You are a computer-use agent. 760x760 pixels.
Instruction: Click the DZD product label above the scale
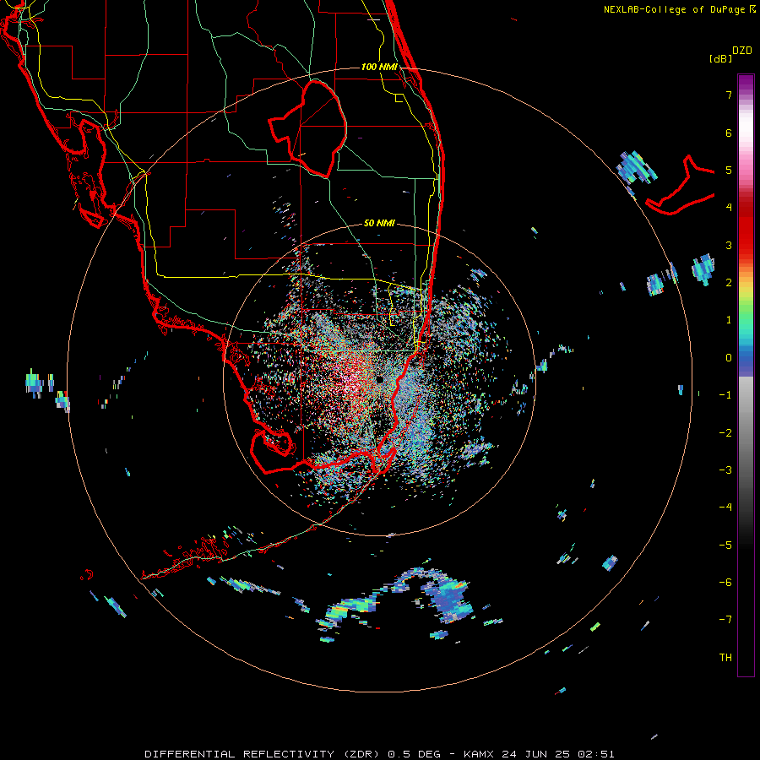point(742,51)
